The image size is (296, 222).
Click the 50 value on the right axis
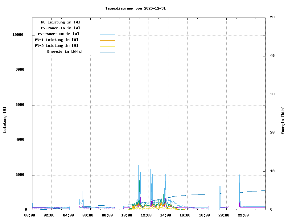272,17
